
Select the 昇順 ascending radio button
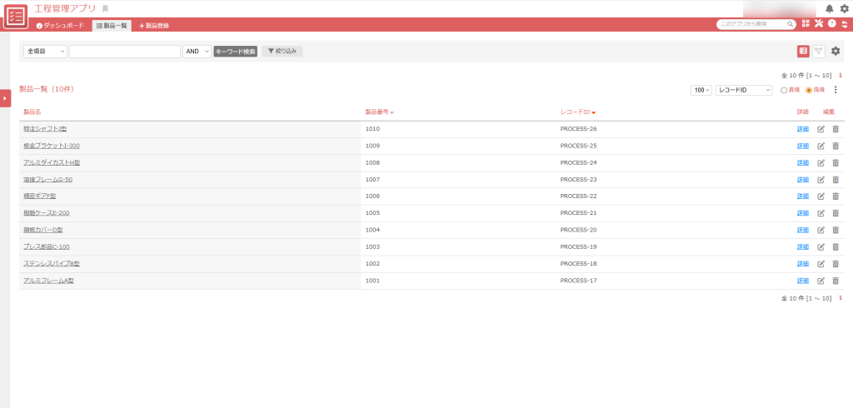(784, 90)
